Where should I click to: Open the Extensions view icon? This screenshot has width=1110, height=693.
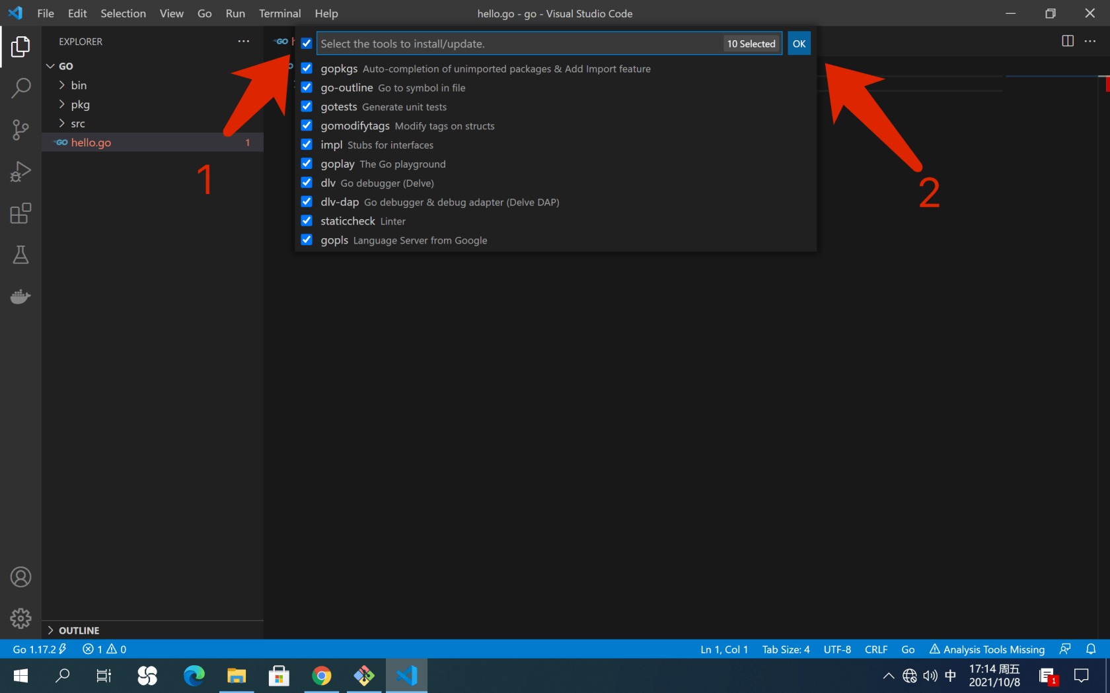pyautogui.click(x=20, y=213)
